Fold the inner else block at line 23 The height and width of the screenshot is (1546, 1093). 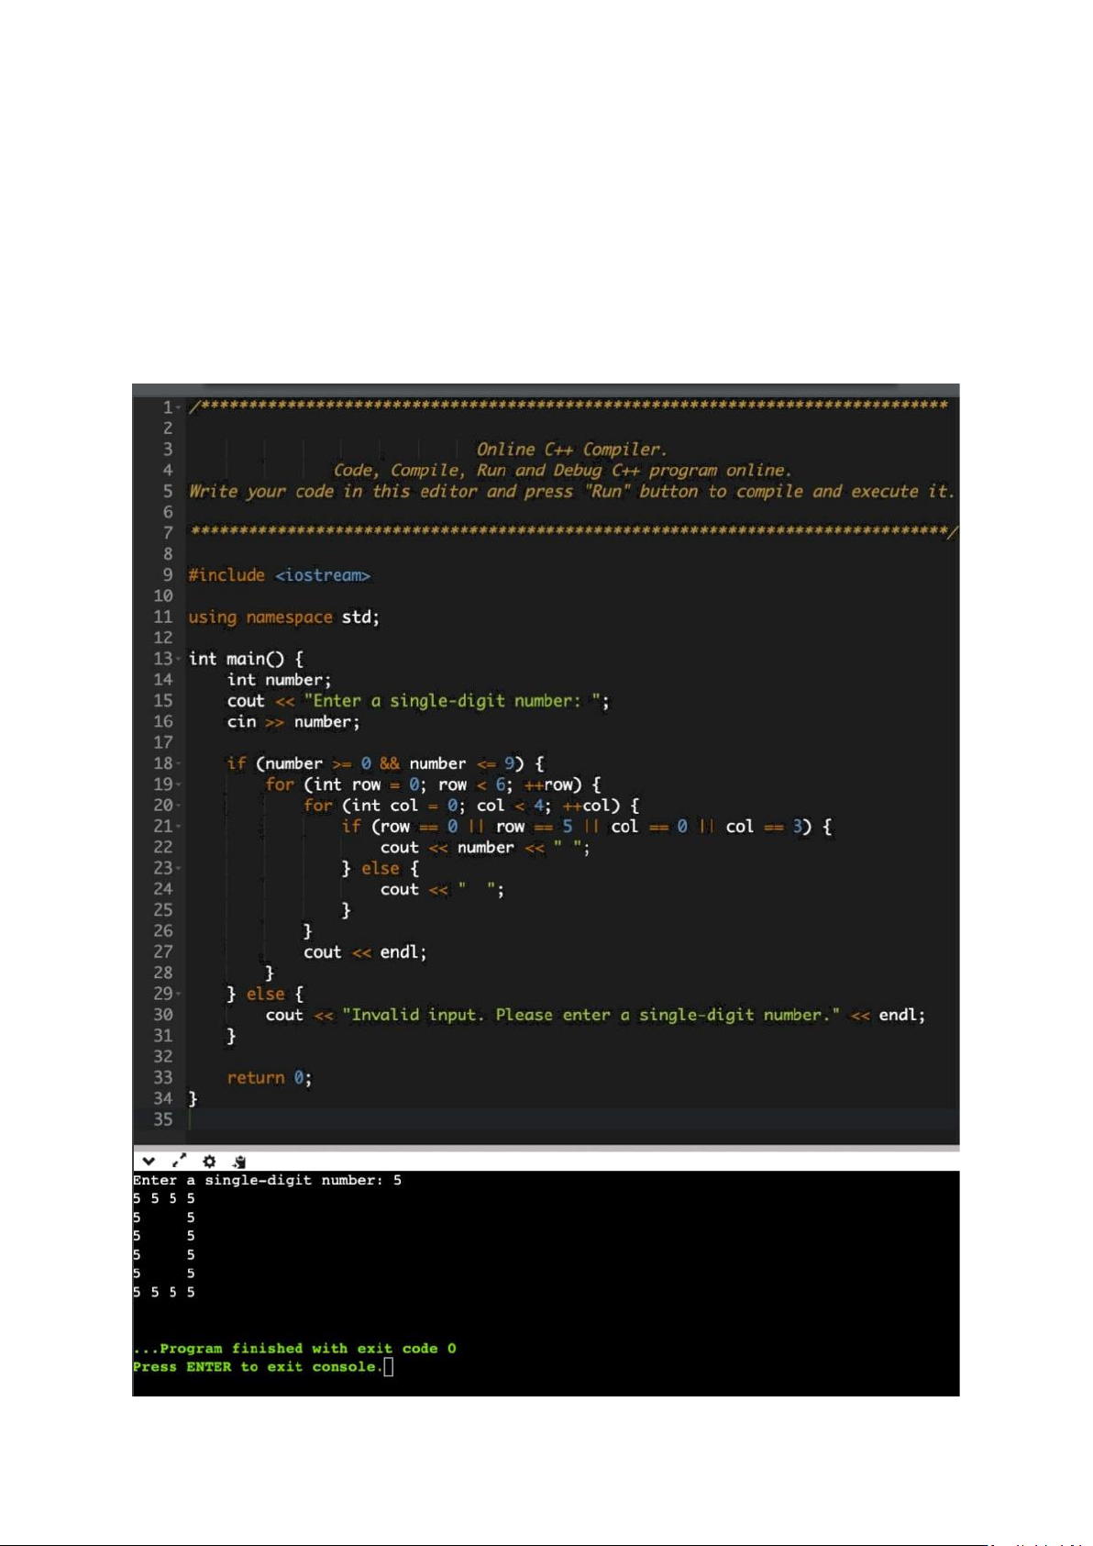pos(178,868)
